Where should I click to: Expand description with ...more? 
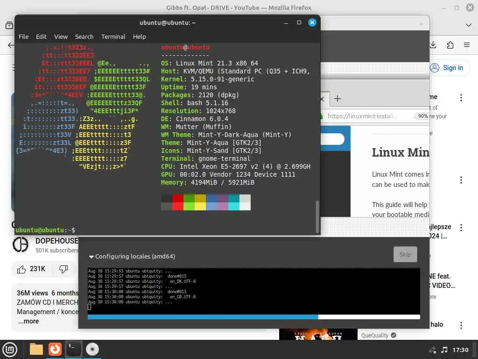[28, 321]
